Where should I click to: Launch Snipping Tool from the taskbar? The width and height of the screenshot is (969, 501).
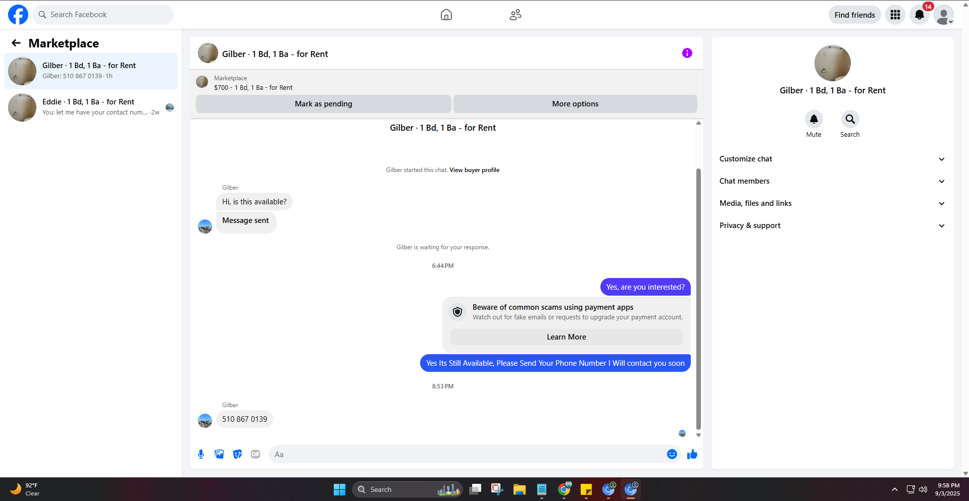coord(497,489)
